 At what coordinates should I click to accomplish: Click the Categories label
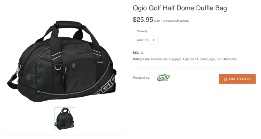point(141,59)
